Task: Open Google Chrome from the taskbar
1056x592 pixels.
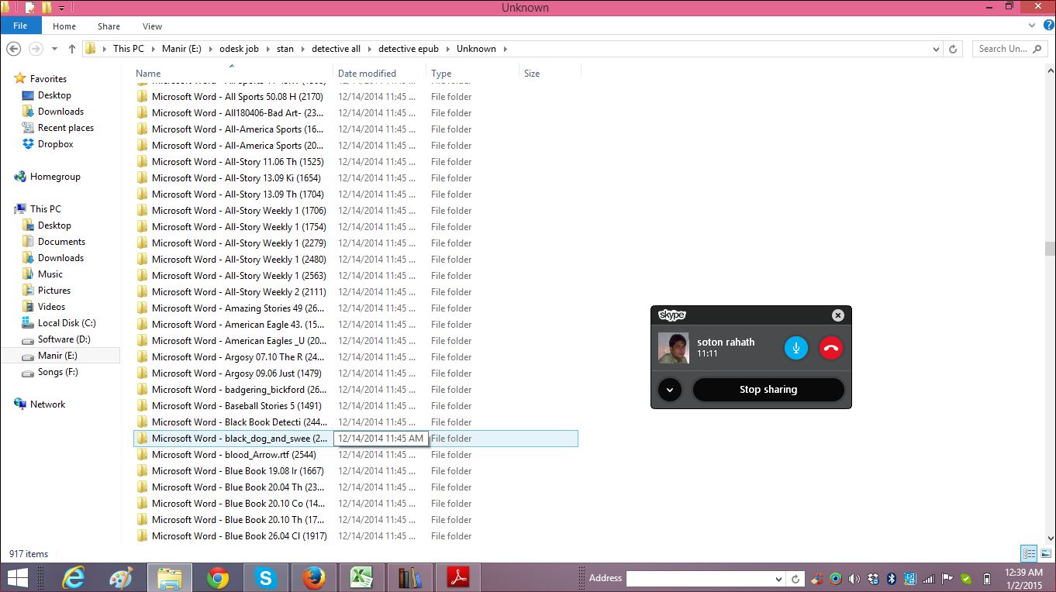Action: pyautogui.click(x=218, y=578)
